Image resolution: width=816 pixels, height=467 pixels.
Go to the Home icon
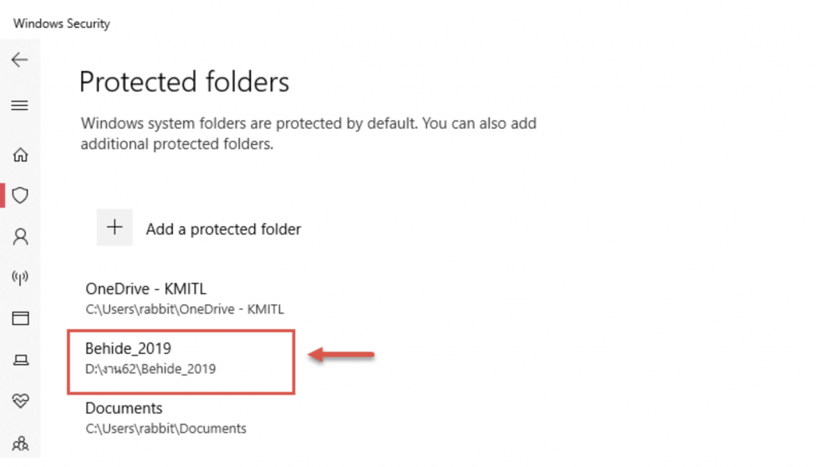[x=20, y=155]
